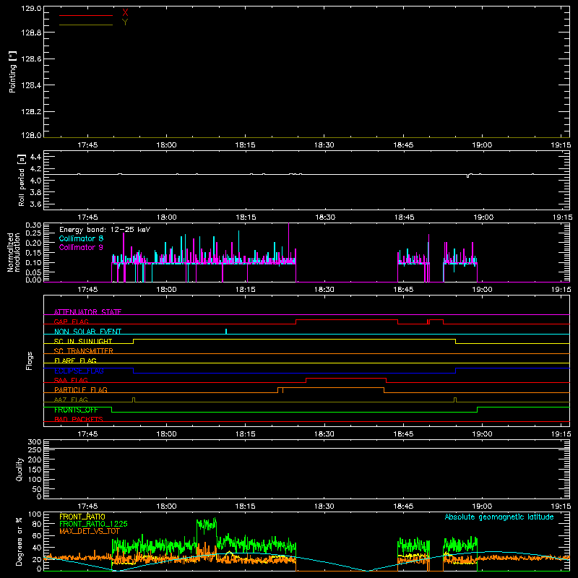Select the SAA_FLAG label
Viewport: 578px width, 578px height.
(71, 381)
